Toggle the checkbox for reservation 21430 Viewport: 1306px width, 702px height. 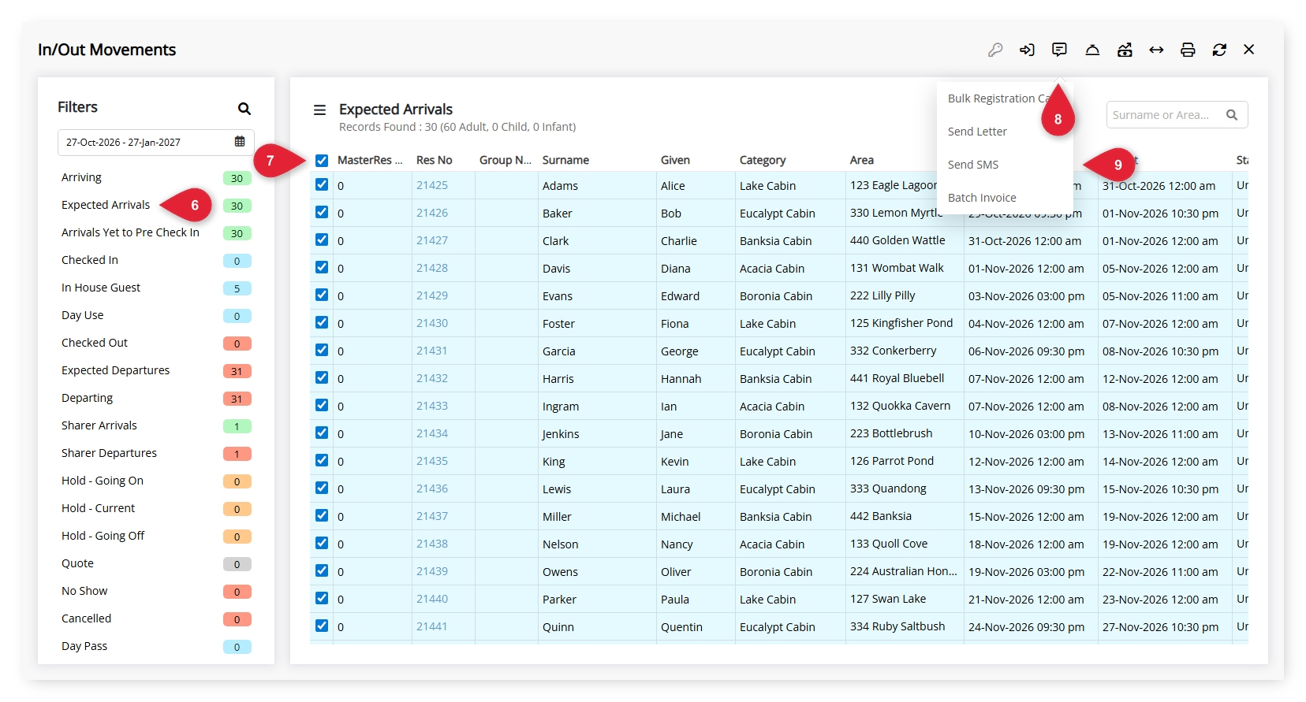[322, 322]
